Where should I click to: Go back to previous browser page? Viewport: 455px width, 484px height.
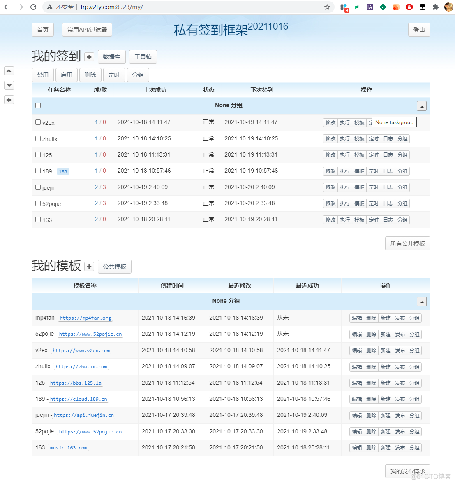pos(7,7)
